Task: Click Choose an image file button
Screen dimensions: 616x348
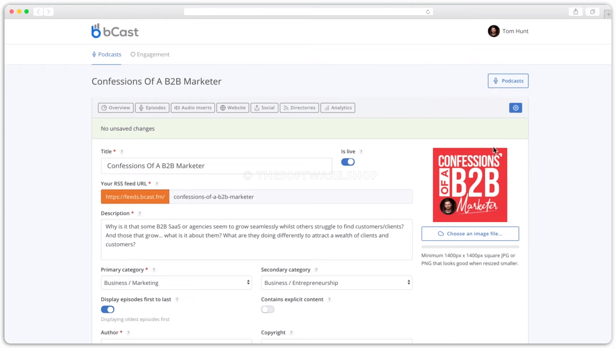Action: pos(470,234)
